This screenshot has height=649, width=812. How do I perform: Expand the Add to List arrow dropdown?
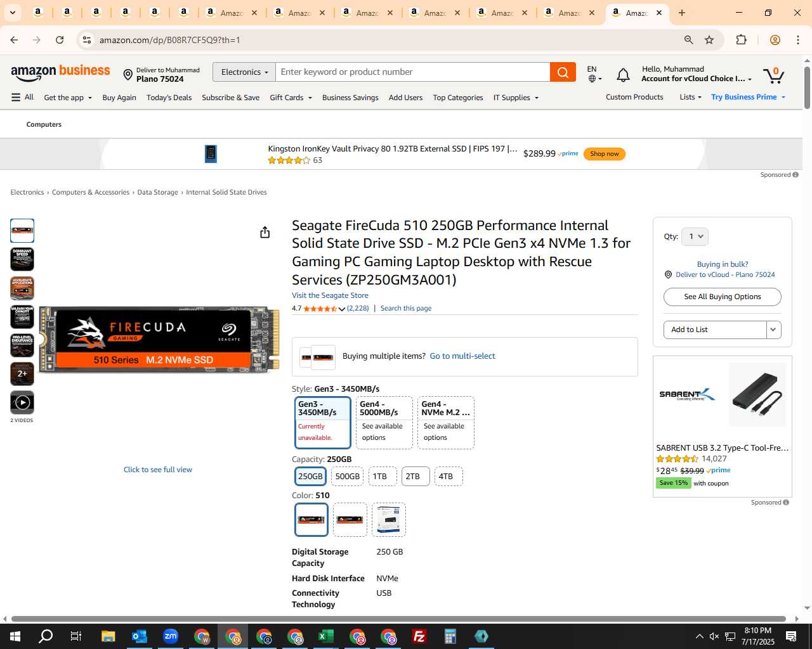point(773,330)
